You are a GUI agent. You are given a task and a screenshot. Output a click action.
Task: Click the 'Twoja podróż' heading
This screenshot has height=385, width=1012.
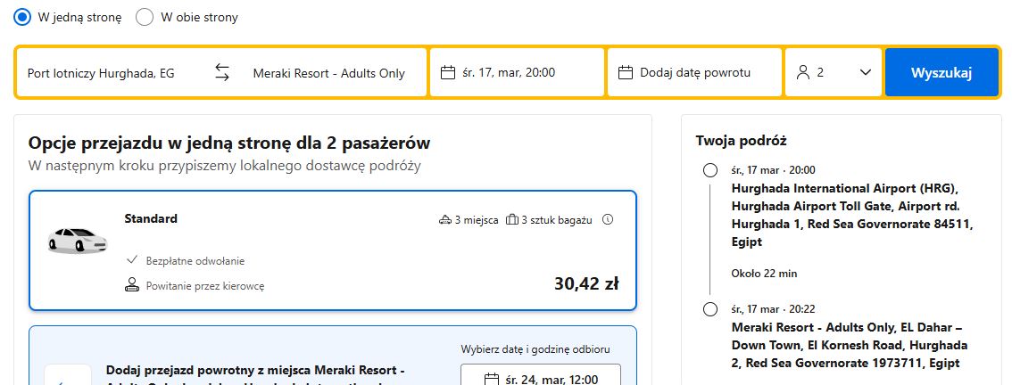point(741,141)
